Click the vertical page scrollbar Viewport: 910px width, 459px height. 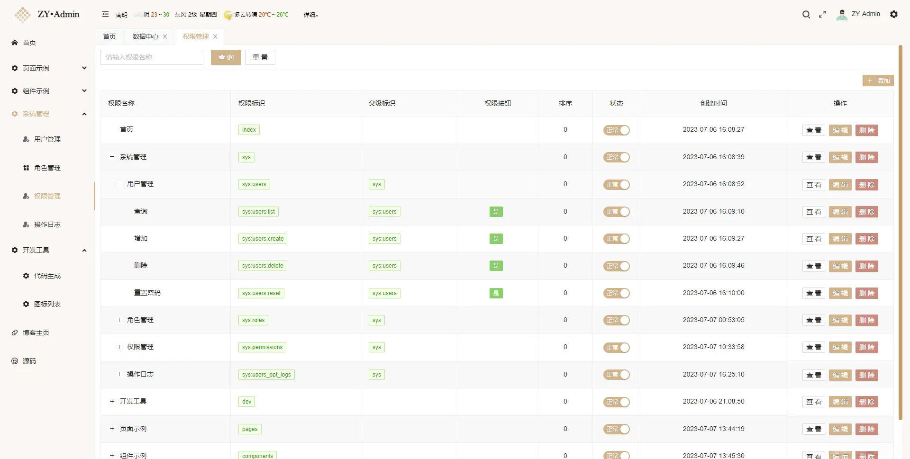click(901, 232)
